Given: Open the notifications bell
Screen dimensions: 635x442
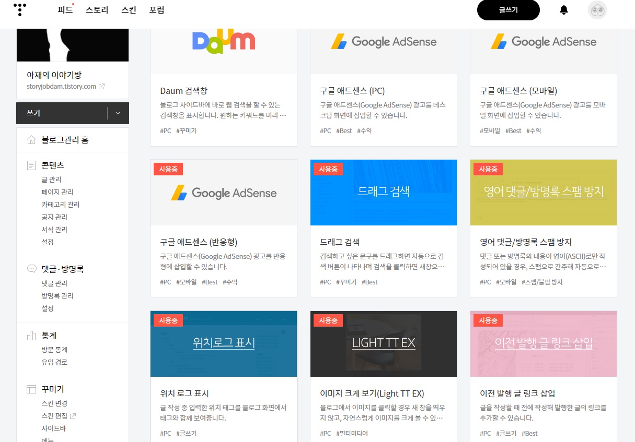Looking at the screenshot, I should pyautogui.click(x=563, y=10).
